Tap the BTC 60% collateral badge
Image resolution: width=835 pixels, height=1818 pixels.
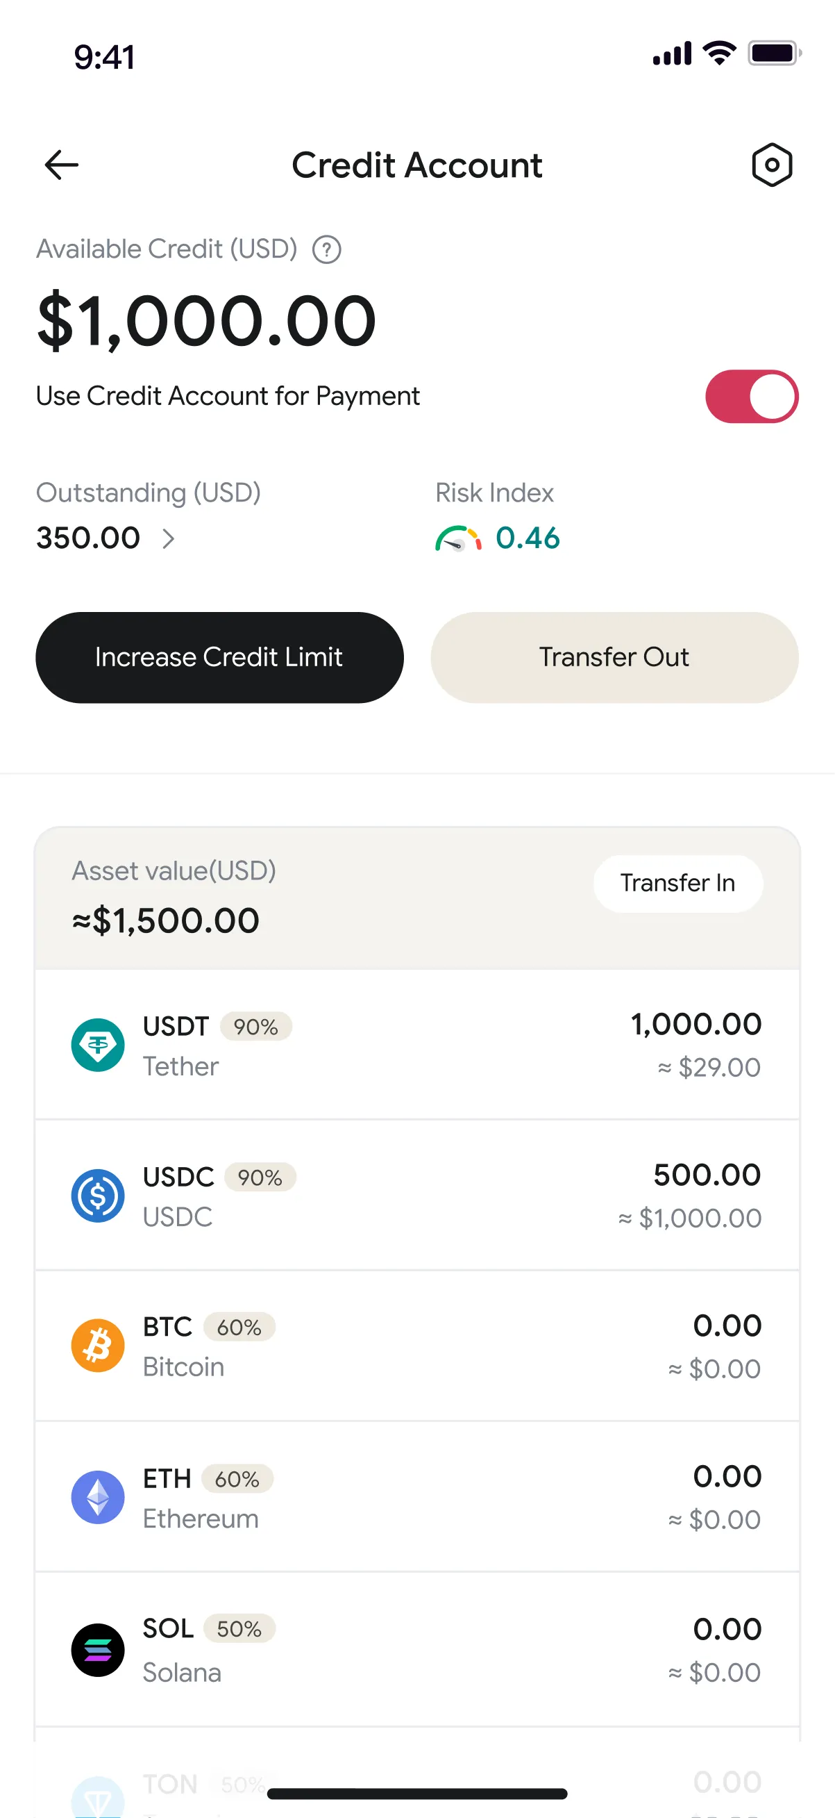(239, 1328)
